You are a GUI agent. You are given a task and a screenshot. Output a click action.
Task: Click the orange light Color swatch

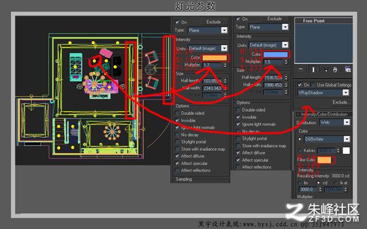pyautogui.click(x=215, y=57)
